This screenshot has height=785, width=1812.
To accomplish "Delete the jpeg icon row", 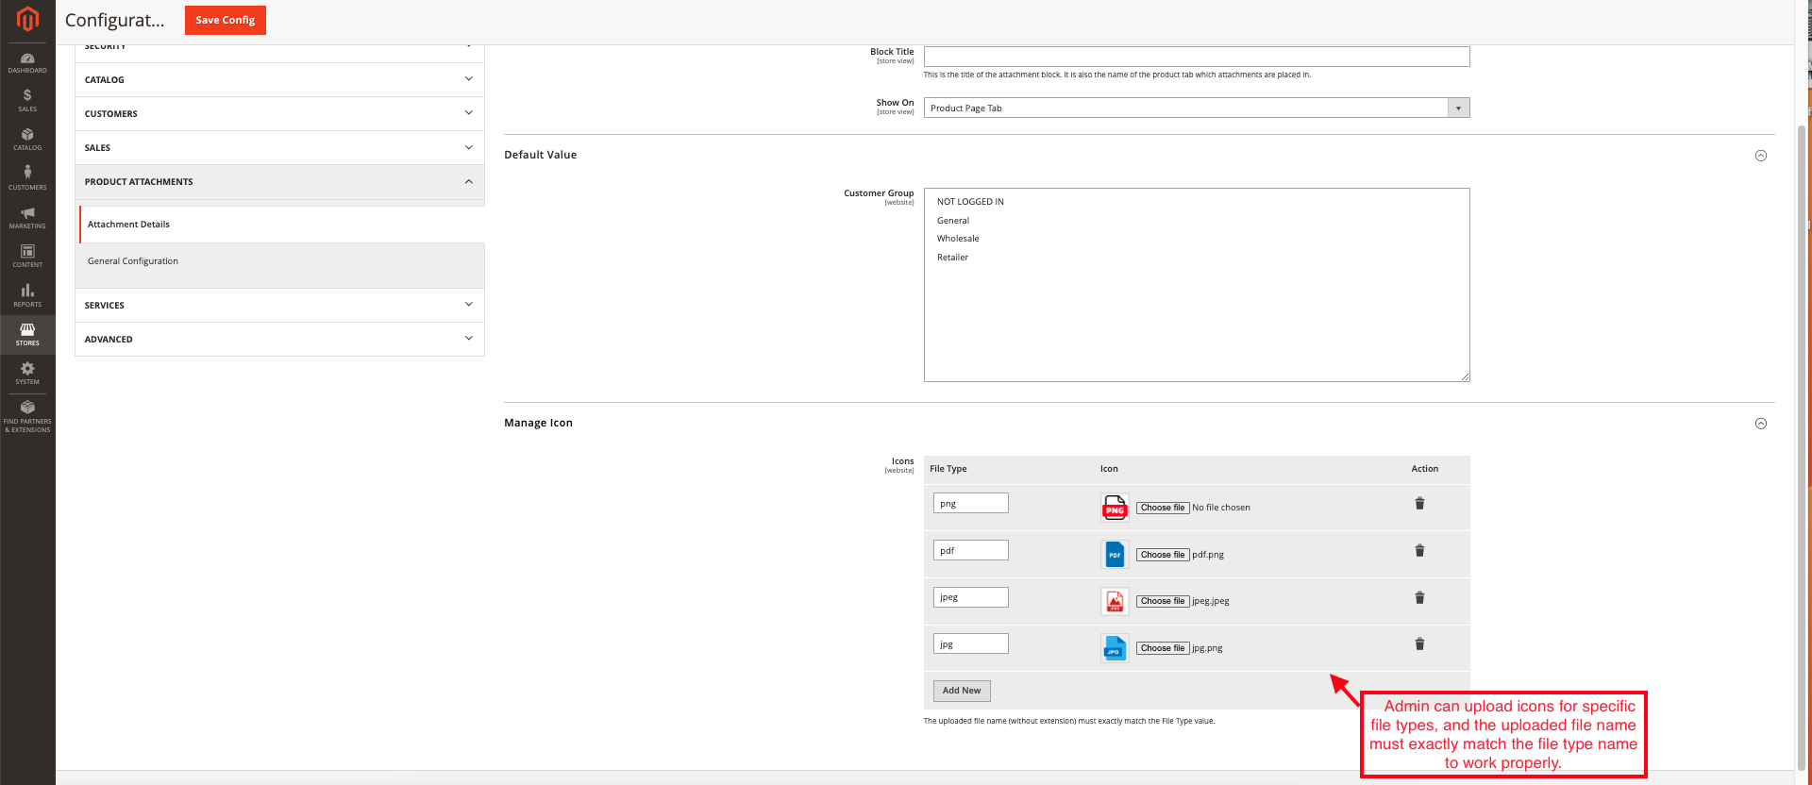I will (1419, 597).
